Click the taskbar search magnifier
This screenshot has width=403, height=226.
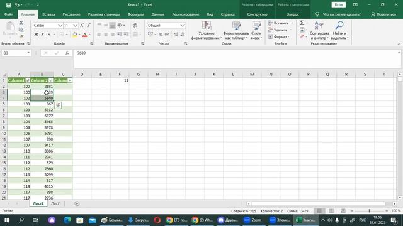pyautogui.click(x=21, y=220)
